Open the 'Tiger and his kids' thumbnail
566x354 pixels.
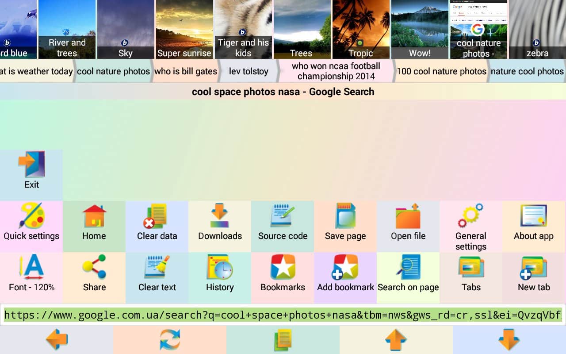(243, 29)
